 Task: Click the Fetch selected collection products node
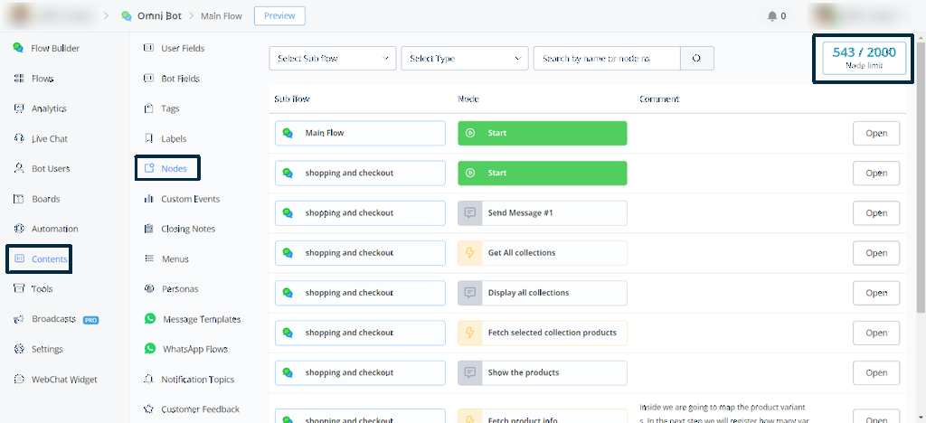click(543, 333)
